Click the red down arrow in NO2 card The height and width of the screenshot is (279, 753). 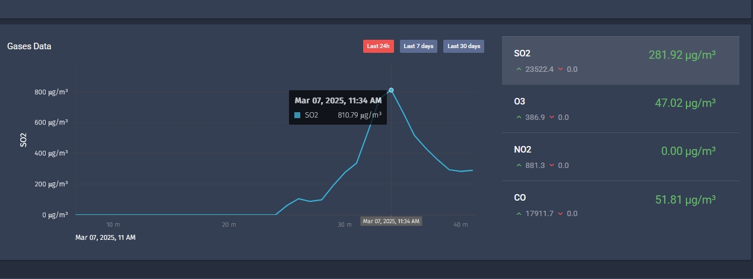pyautogui.click(x=552, y=166)
